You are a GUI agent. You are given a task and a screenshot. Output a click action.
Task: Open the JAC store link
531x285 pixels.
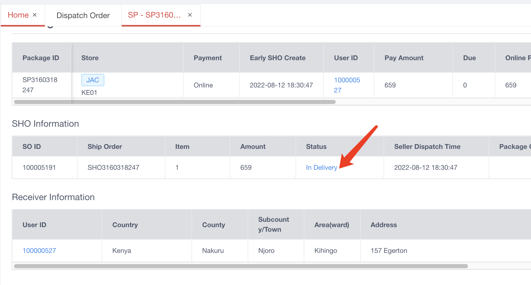click(93, 80)
